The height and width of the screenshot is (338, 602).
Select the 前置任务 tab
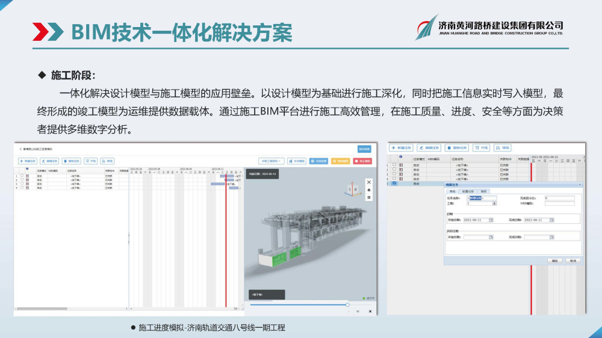click(467, 191)
